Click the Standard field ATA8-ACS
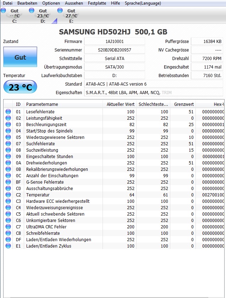Image resolution: width=226 pixels, height=298 pixels. tap(154, 84)
